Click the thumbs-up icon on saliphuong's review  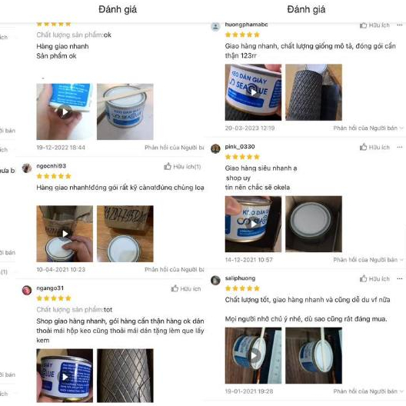click(x=363, y=278)
